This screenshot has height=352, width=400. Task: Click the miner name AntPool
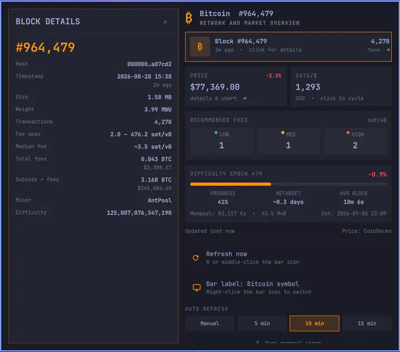click(x=159, y=200)
